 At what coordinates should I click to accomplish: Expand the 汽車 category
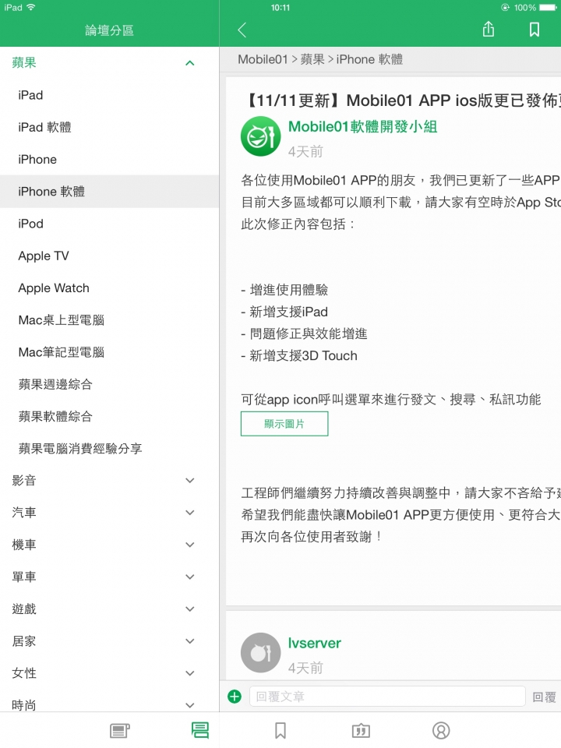[x=109, y=513]
